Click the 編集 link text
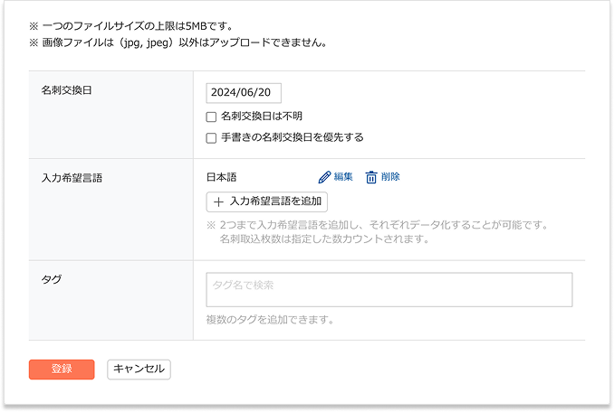The height and width of the screenshot is (412, 614). (343, 177)
